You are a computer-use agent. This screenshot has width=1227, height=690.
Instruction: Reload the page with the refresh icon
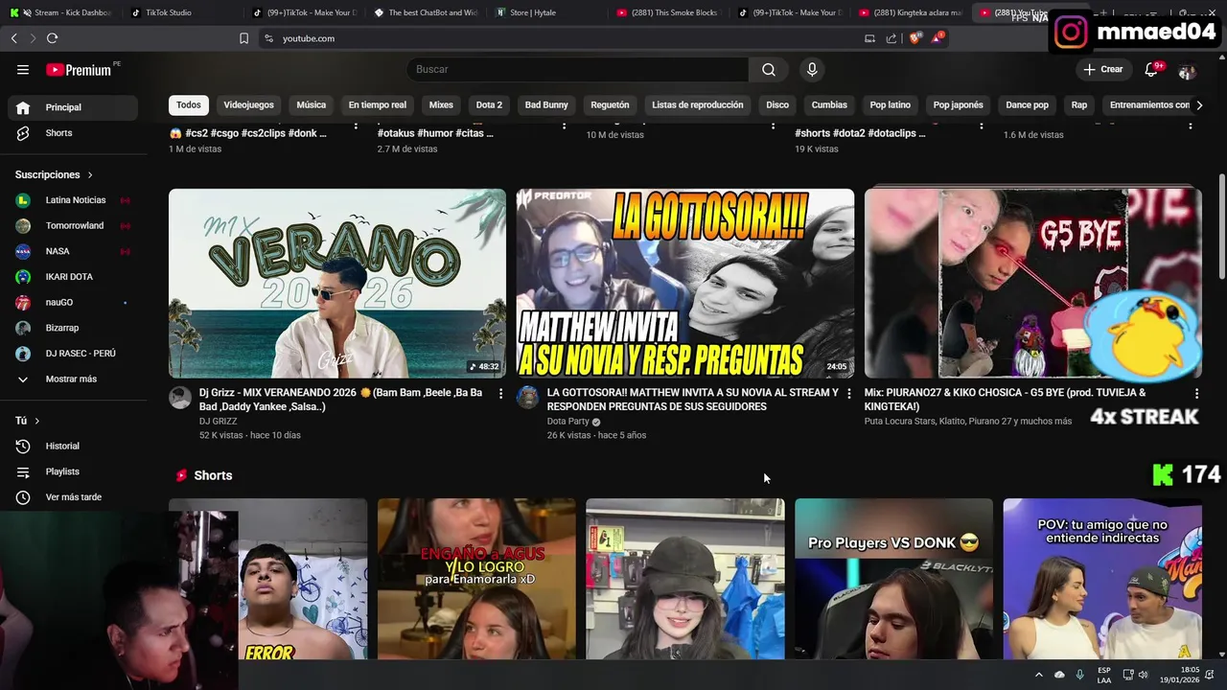pyautogui.click(x=52, y=38)
